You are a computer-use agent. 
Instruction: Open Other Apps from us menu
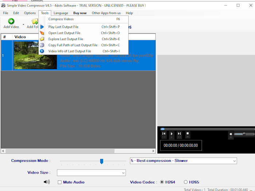[x=106, y=13]
